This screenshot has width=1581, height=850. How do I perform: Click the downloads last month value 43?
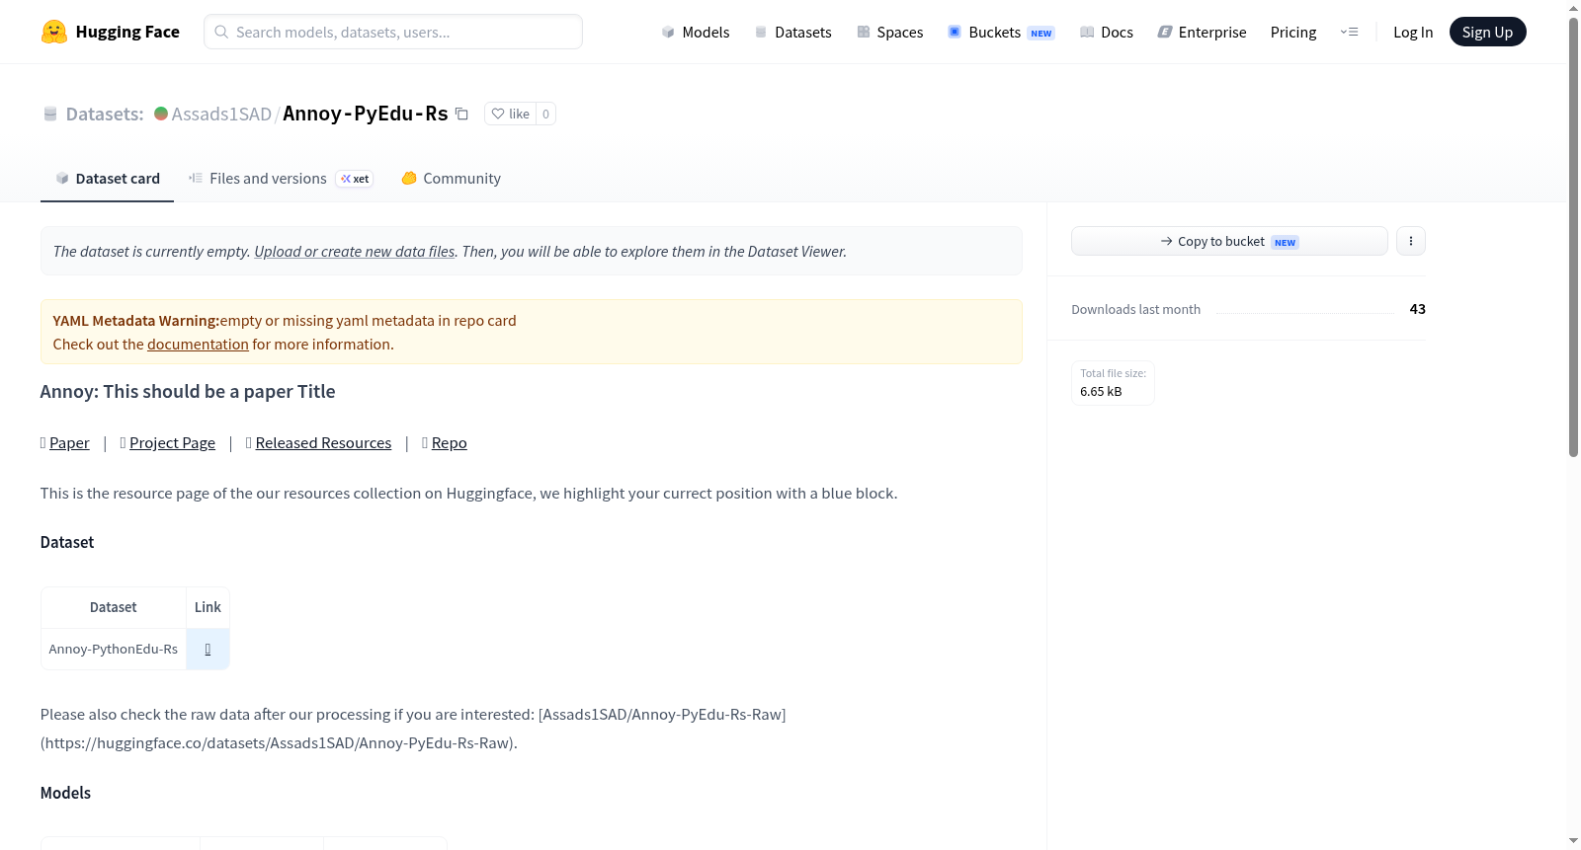pyautogui.click(x=1417, y=309)
